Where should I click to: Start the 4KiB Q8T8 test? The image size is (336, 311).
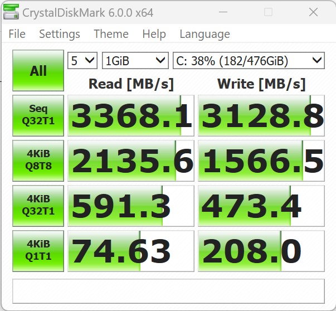pos(38,161)
